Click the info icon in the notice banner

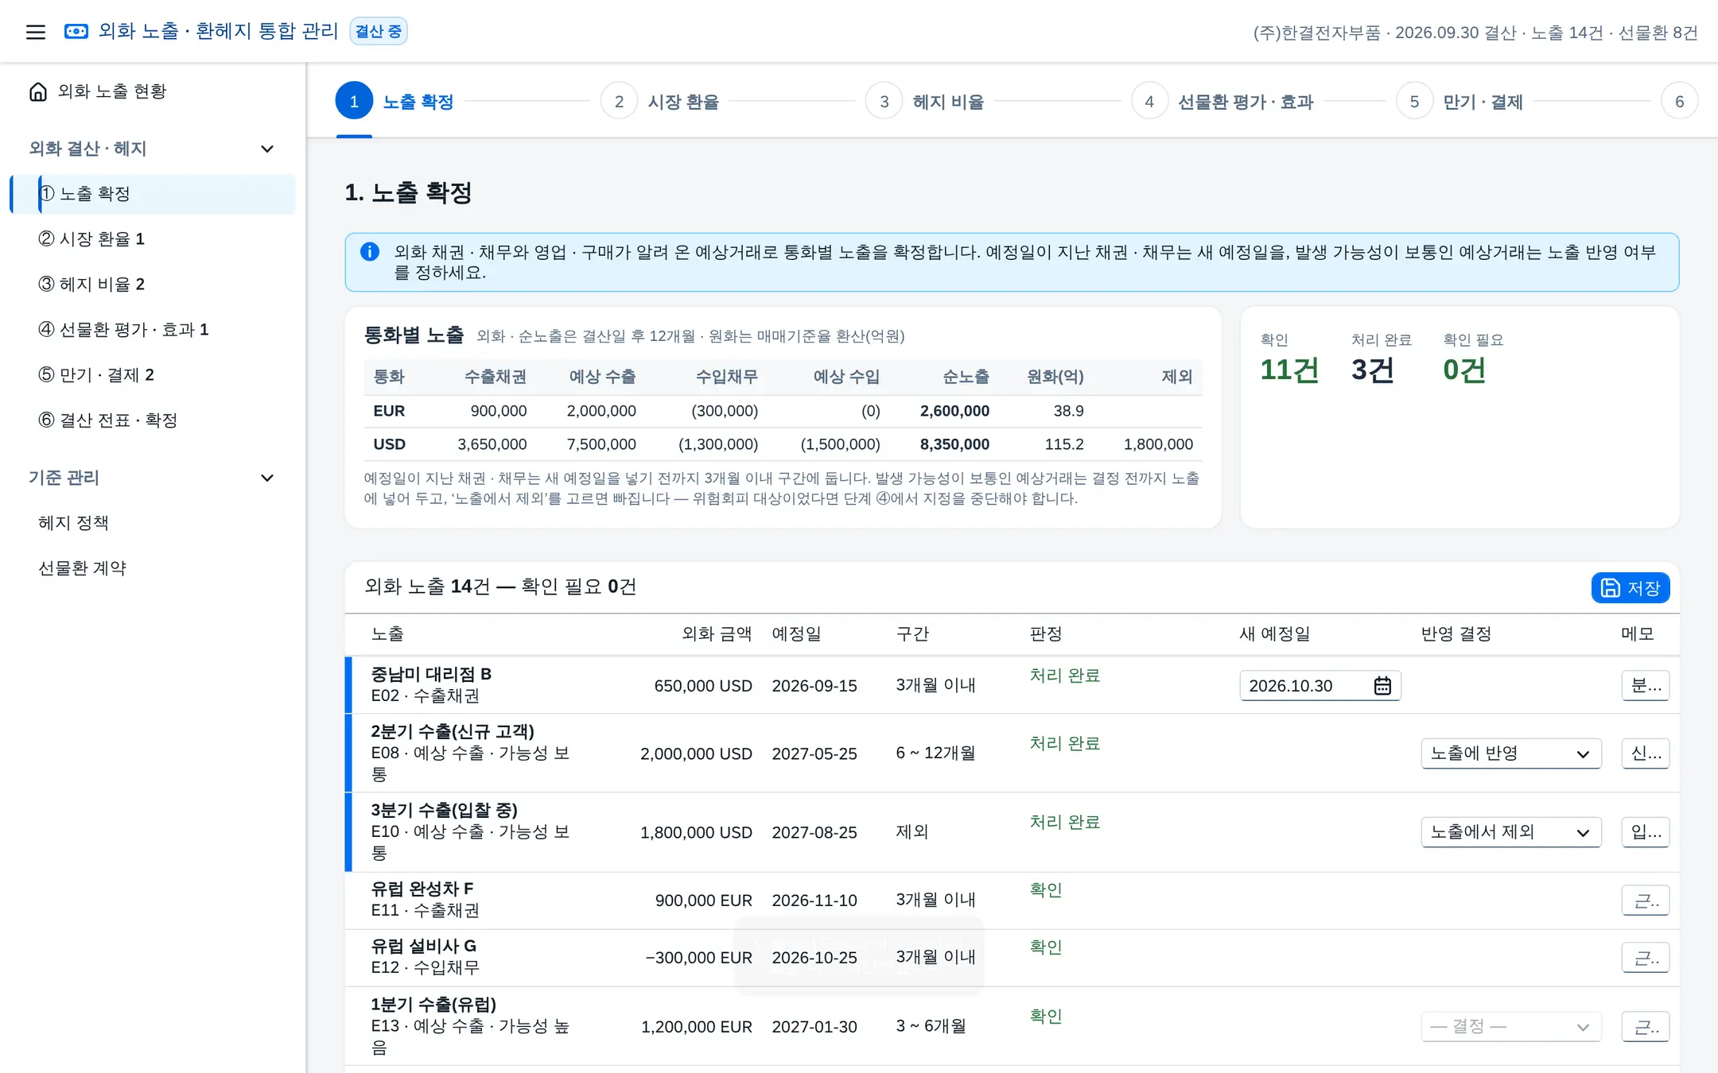pos(370,252)
